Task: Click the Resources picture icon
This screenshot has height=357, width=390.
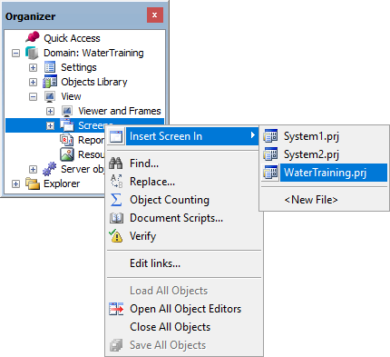Action: point(67,154)
